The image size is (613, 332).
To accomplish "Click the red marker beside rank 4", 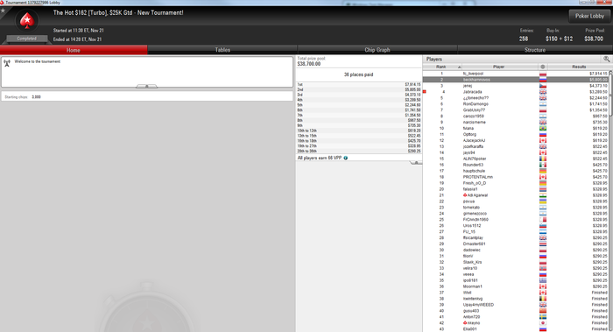I will tap(425, 92).
